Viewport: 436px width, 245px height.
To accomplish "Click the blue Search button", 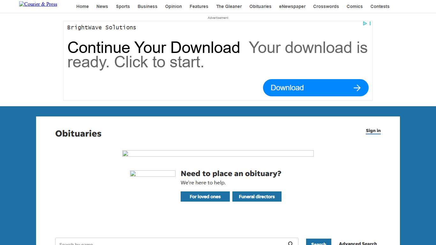I will point(318,242).
